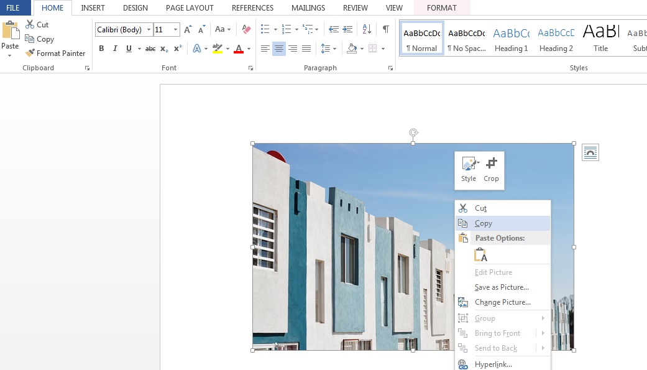Toggle Strikethrough formatting

[x=150, y=49]
